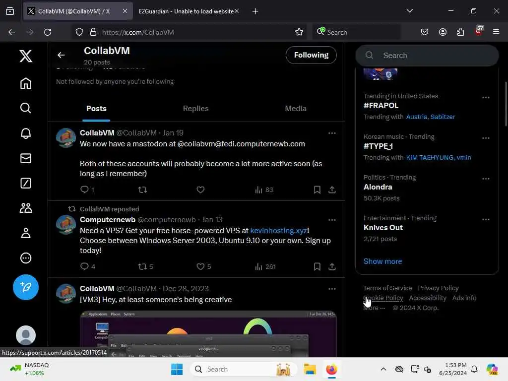
Task: Click the Firefox address bar URL
Action: [x=138, y=32]
